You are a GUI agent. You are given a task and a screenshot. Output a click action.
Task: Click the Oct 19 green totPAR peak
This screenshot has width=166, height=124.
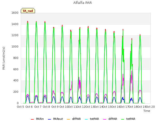(140, 36)
